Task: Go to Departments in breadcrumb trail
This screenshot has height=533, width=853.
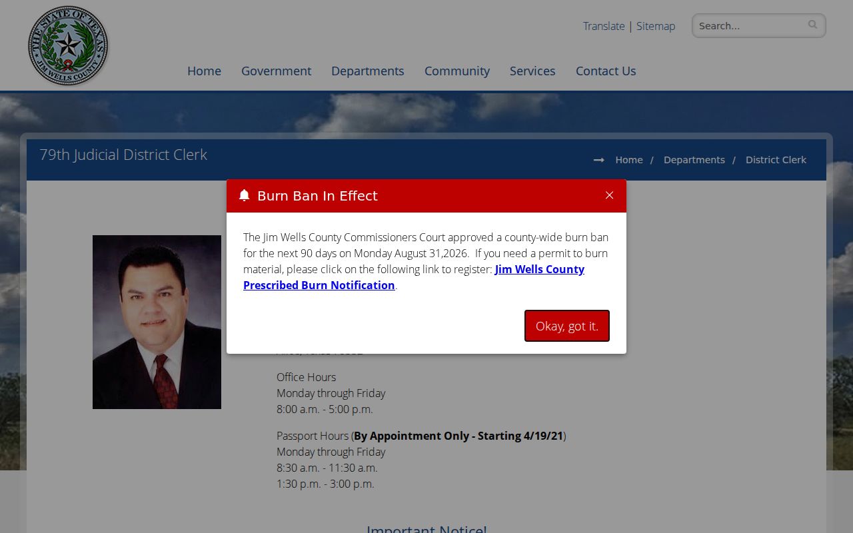Action: point(694,160)
